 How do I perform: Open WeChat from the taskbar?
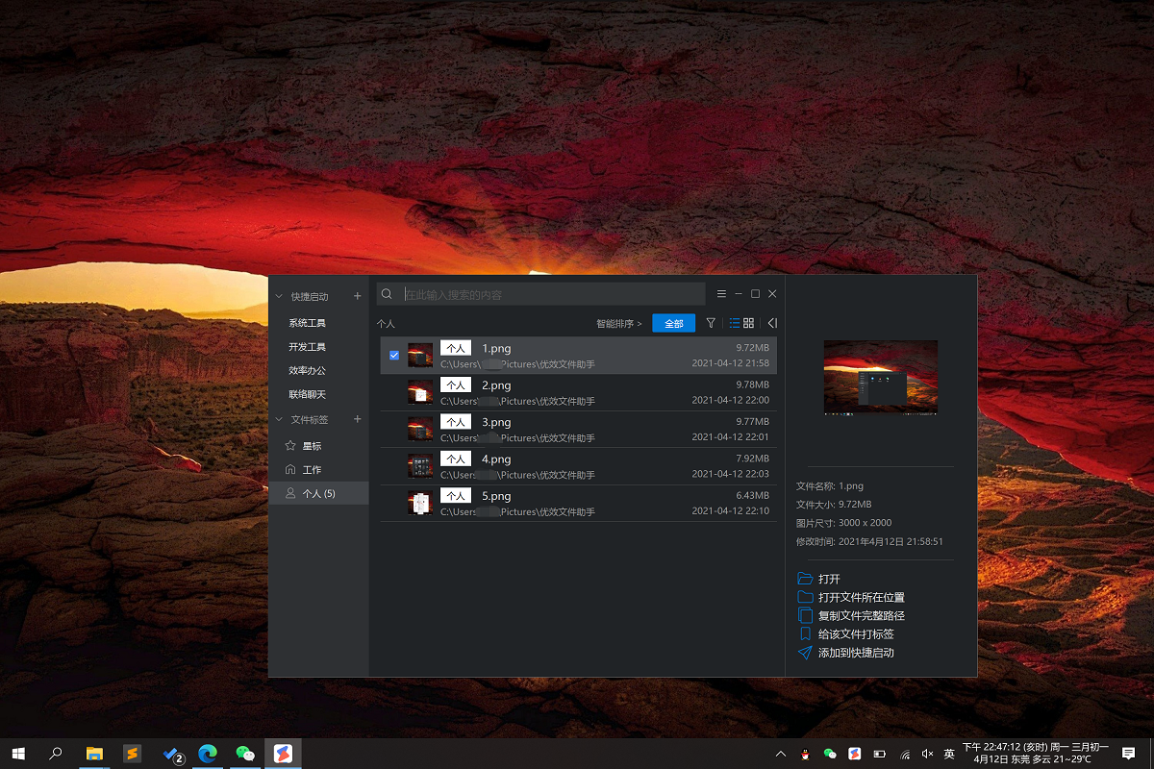[245, 754]
